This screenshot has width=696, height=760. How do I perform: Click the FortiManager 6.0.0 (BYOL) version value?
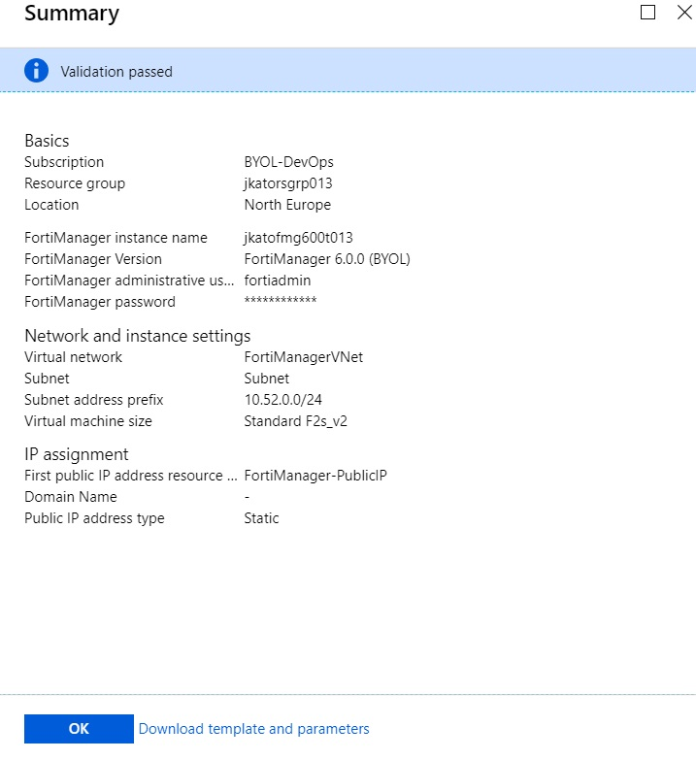327,259
